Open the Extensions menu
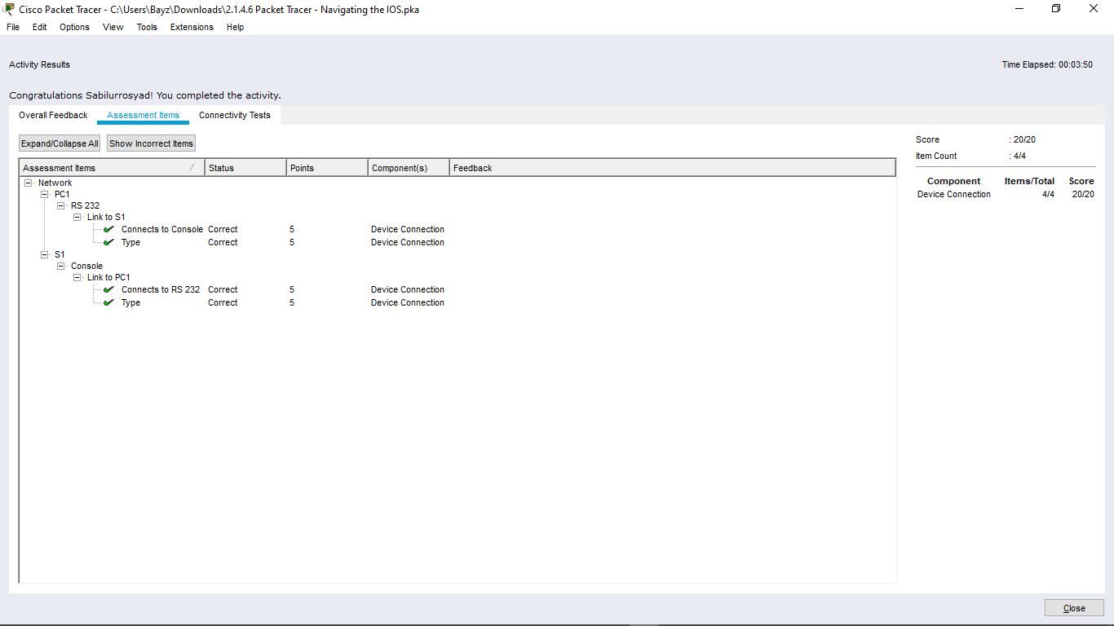The width and height of the screenshot is (1114, 626). (192, 27)
